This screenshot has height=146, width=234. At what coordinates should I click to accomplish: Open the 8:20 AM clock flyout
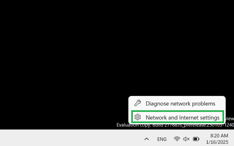[219, 136]
